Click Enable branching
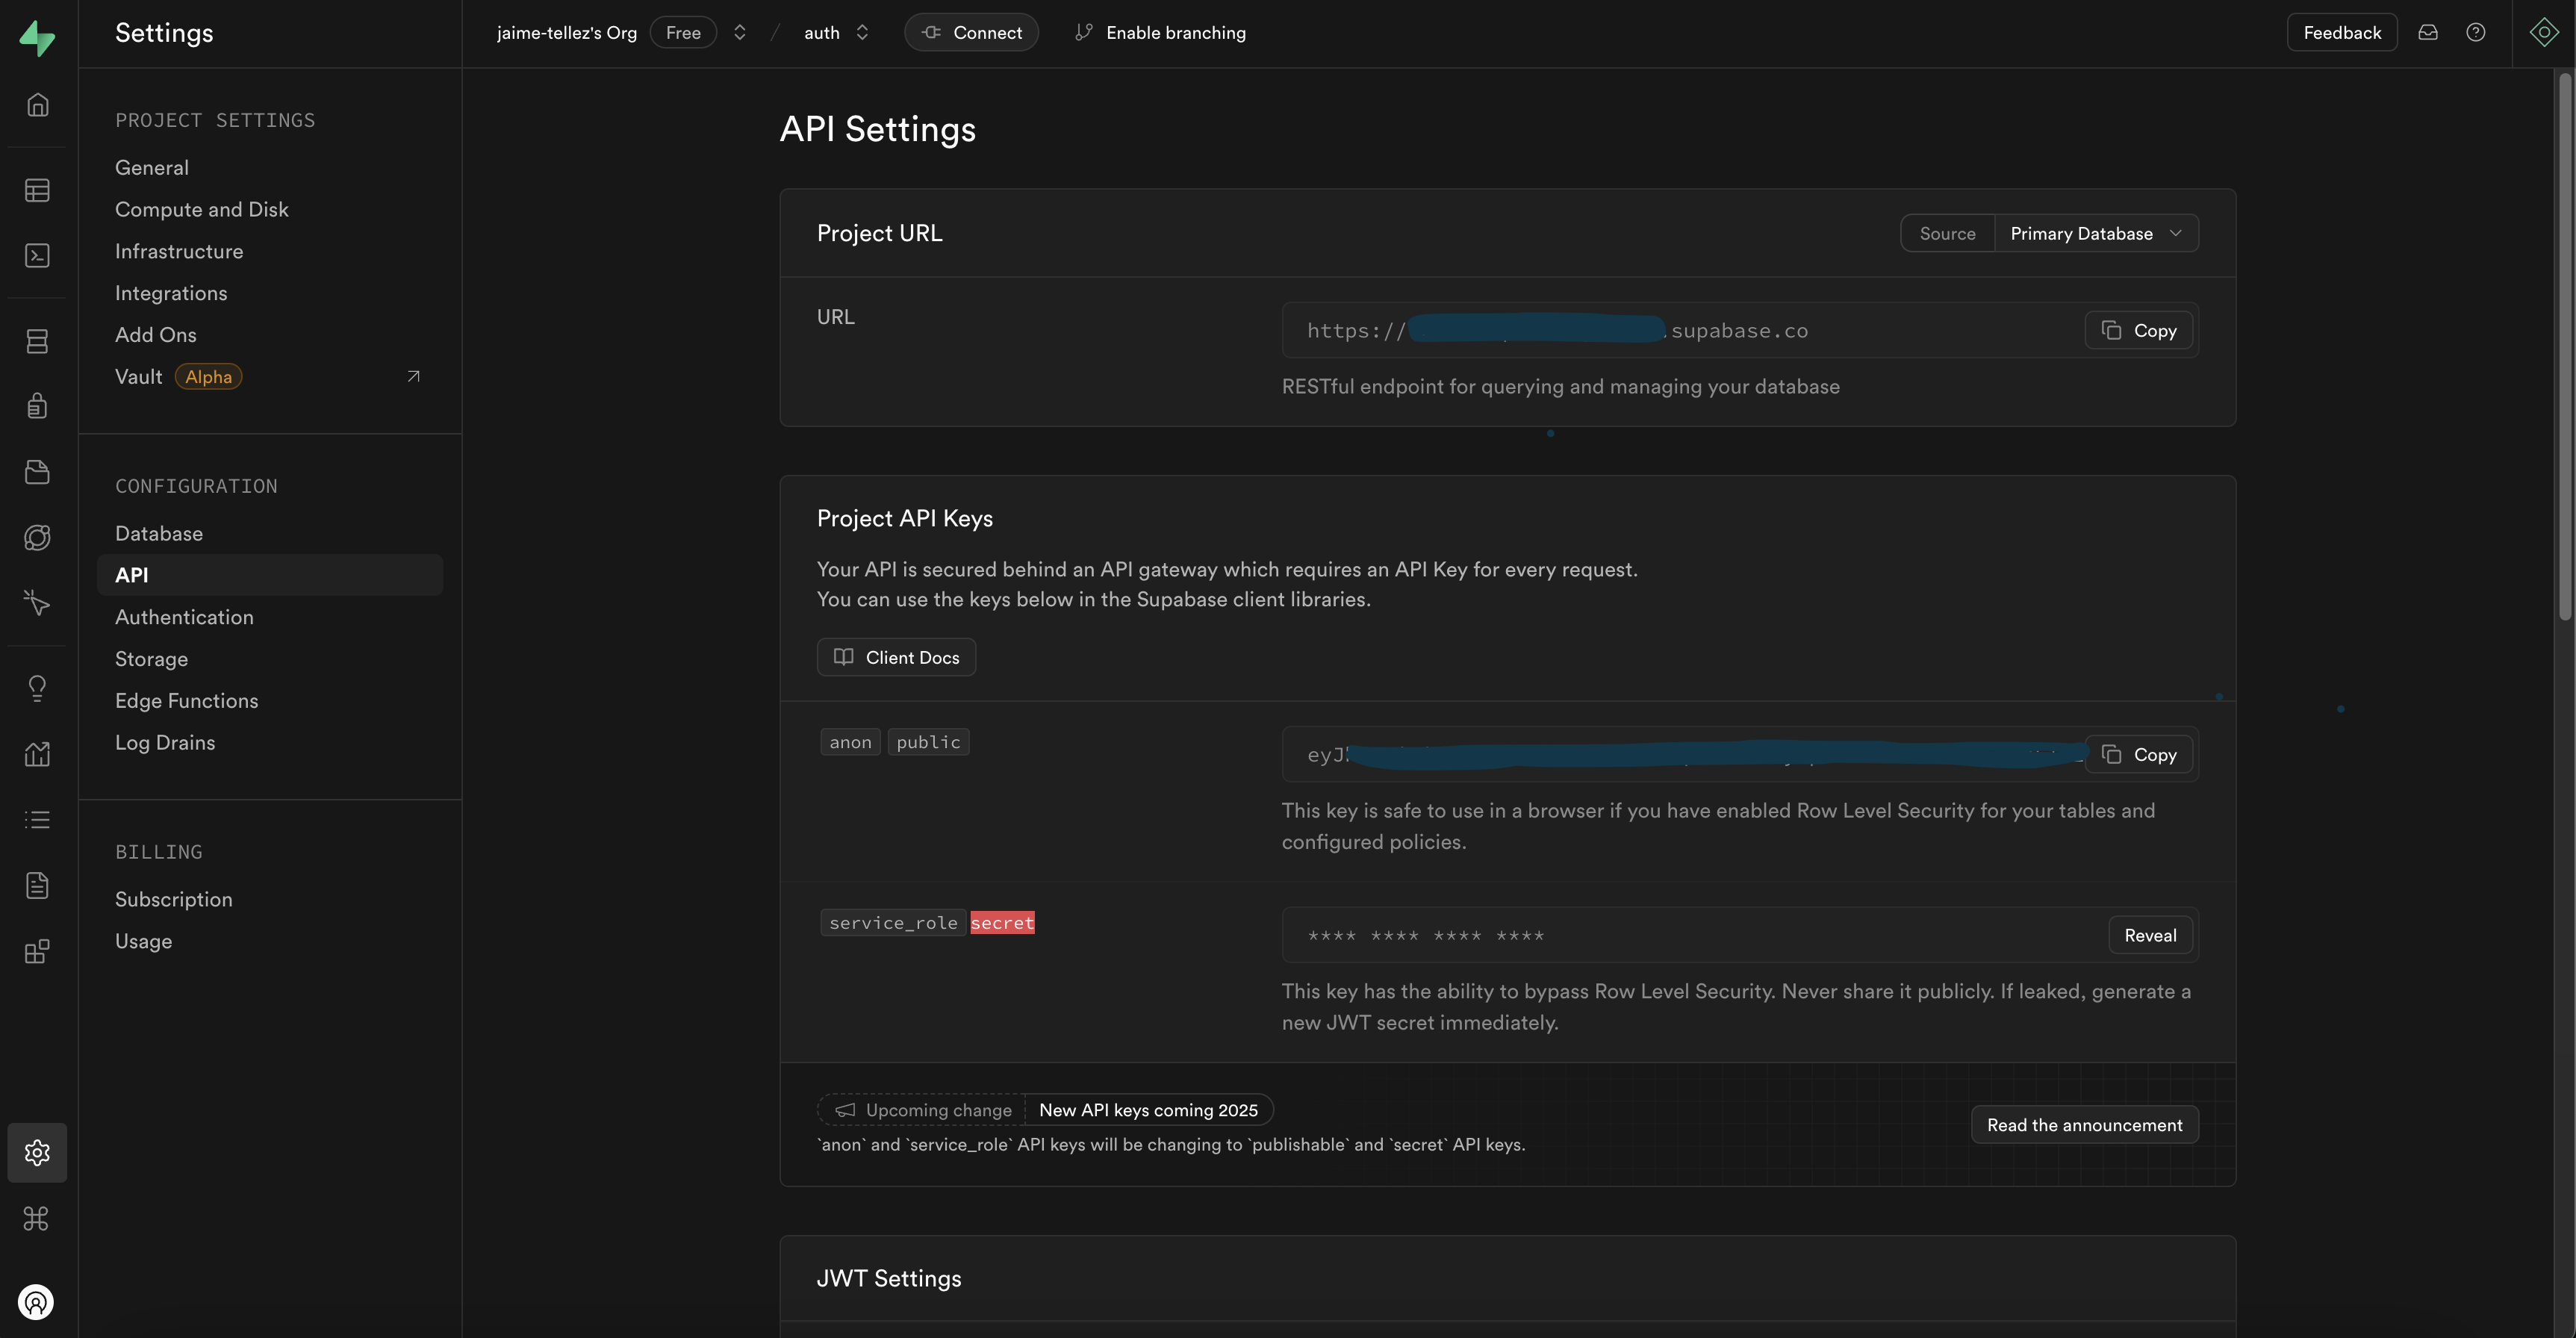This screenshot has height=1338, width=2576. click(x=1160, y=33)
